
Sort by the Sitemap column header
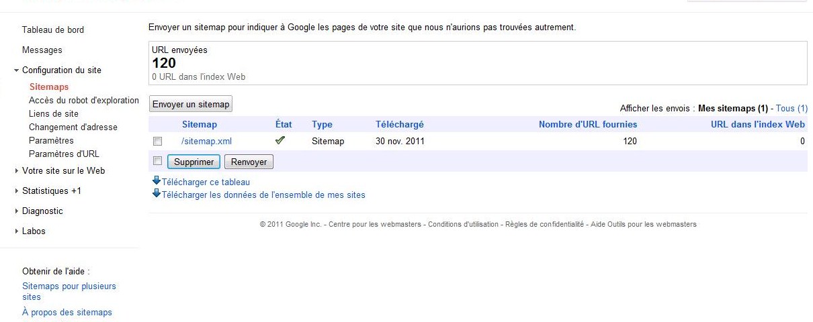tap(200, 124)
